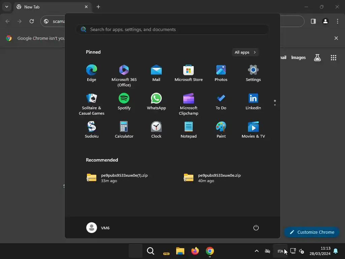The width and height of the screenshot is (345, 259).
Task: Click the Start menu power button
Action: click(256, 228)
